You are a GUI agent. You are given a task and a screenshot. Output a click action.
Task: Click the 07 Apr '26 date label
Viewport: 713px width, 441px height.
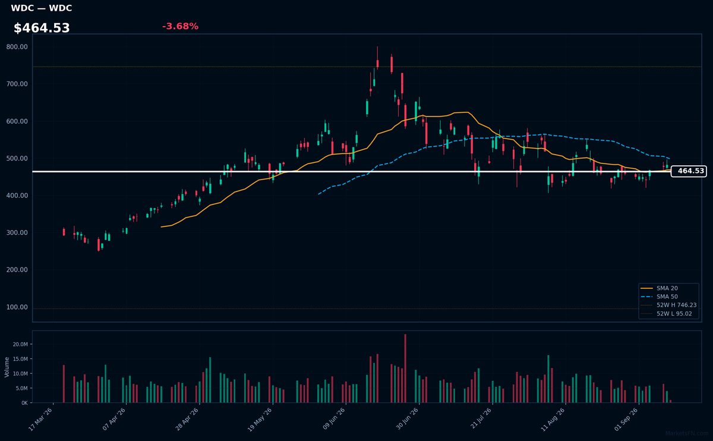click(114, 418)
